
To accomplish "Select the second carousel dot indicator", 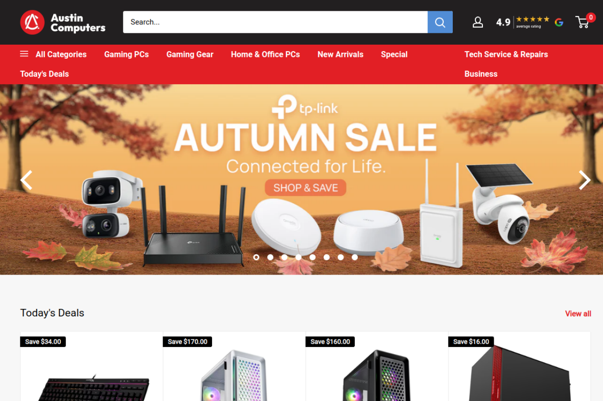I will pyautogui.click(x=270, y=257).
